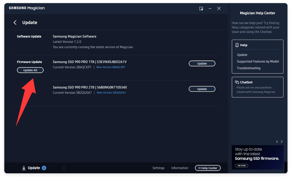Open the Information page
The width and height of the screenshot is (292, 179).
(179, 168)
